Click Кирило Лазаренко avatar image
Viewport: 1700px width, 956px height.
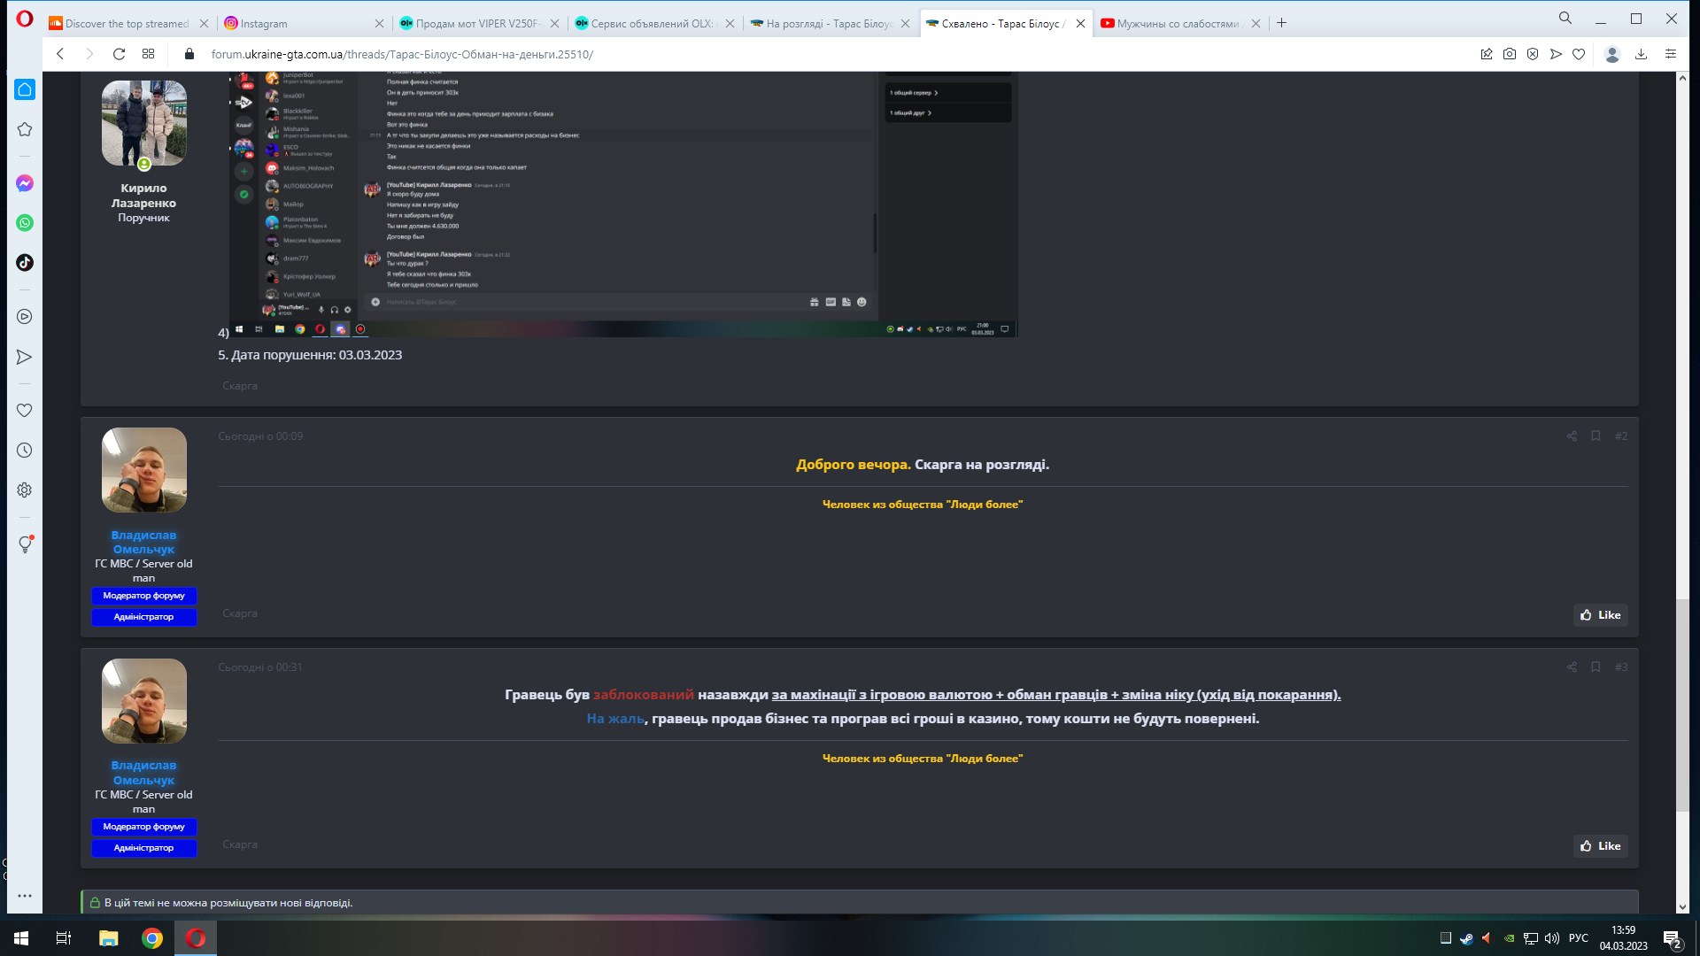coord(143,123)
